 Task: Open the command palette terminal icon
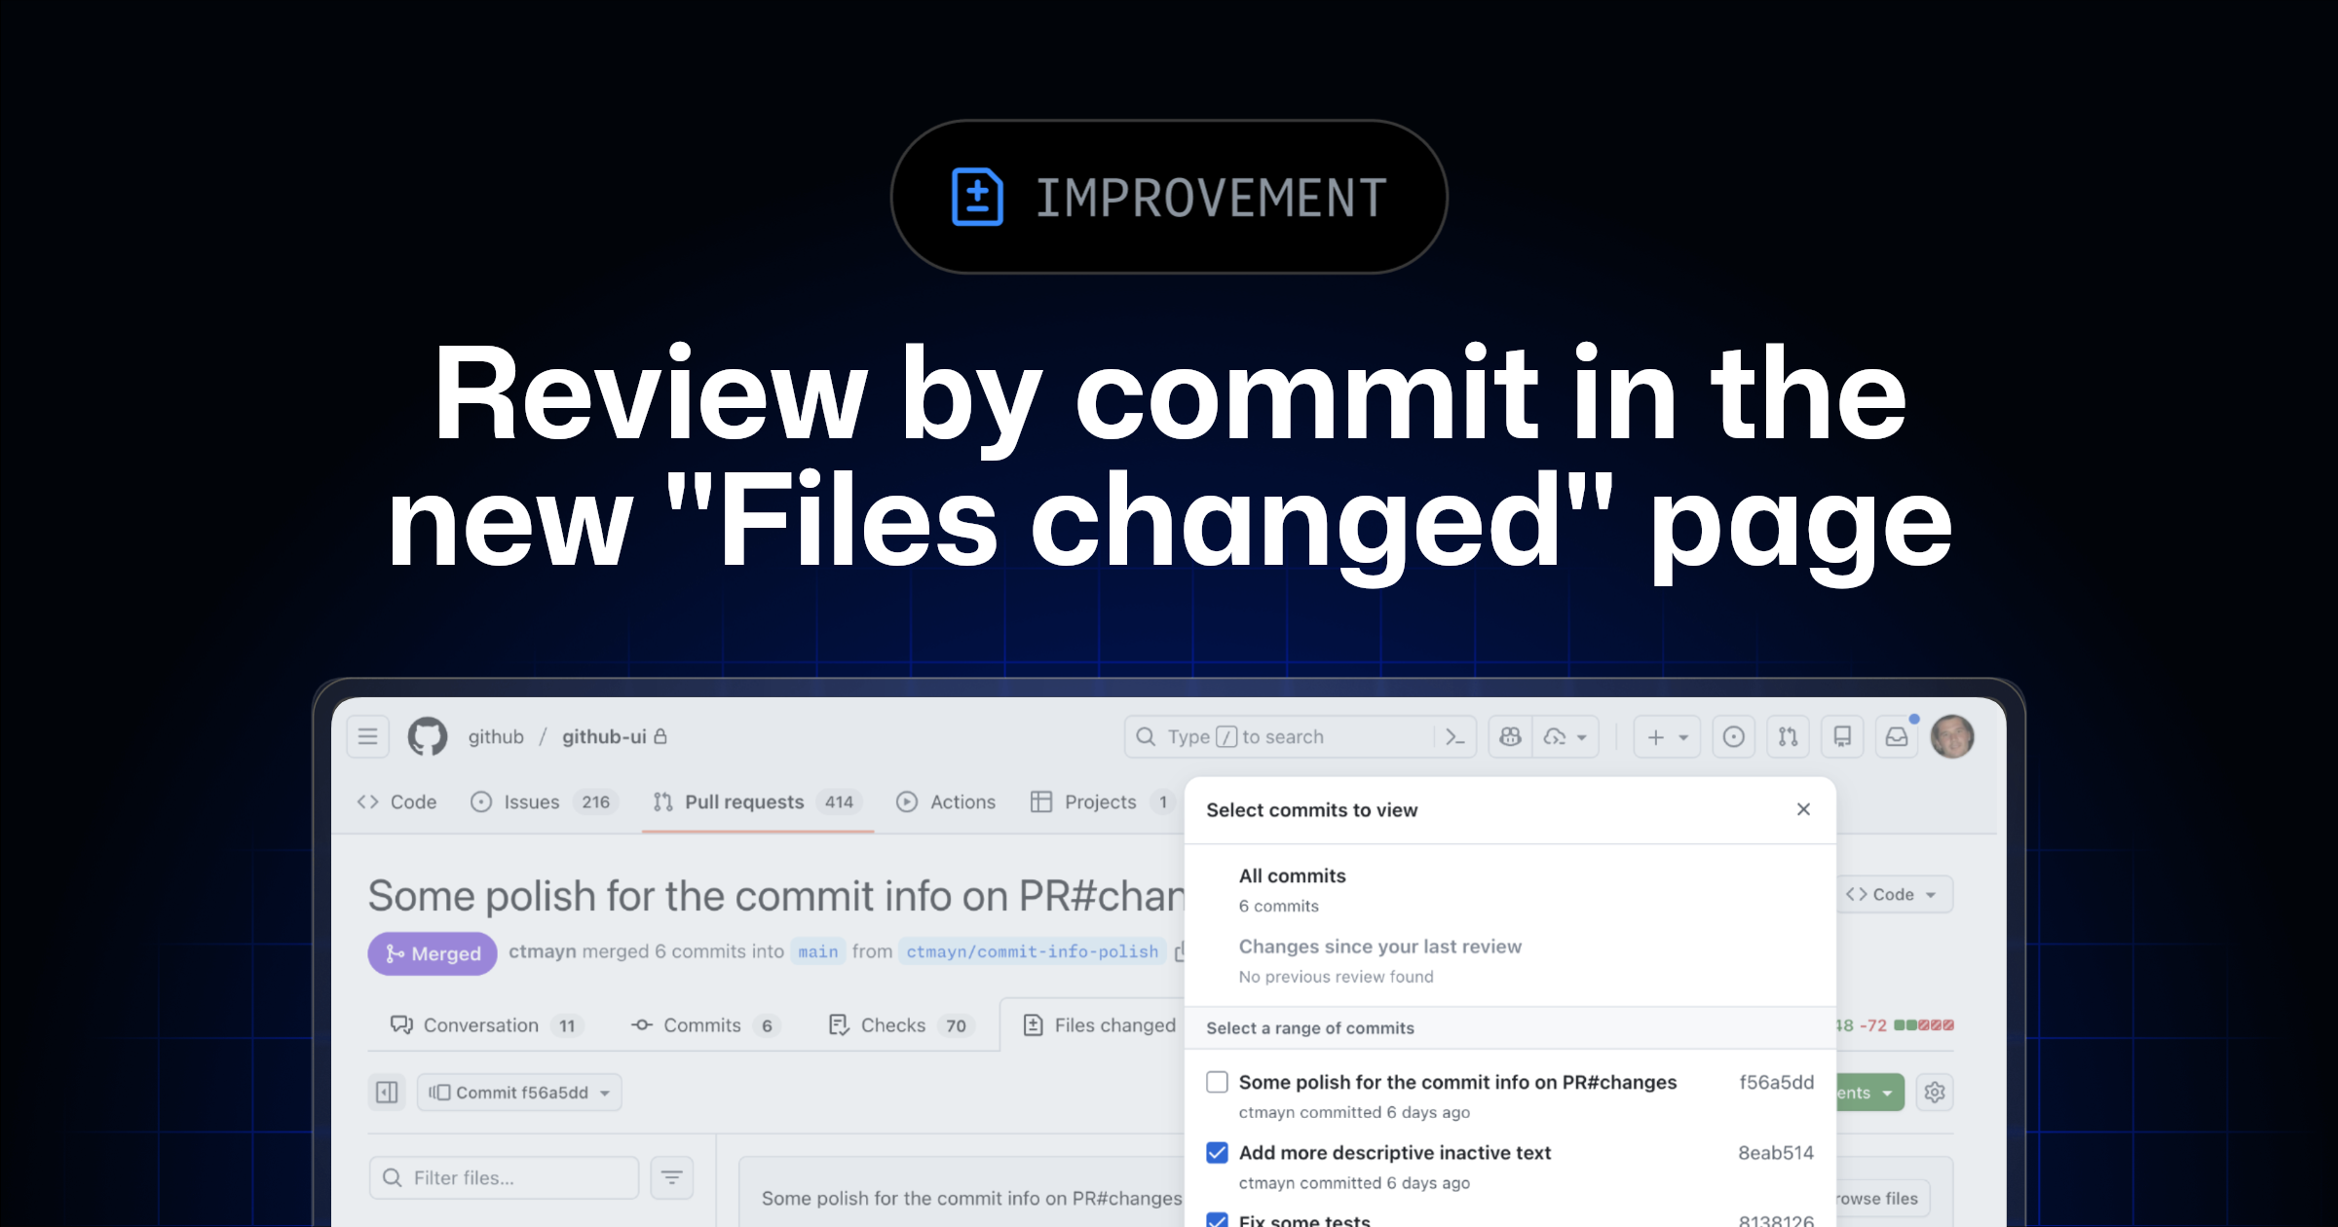pyautogui.click(x=1453, y=736)
